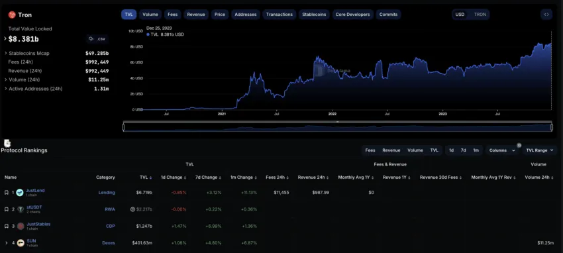
Task: Open the embed code icon button
Action: (x=546, y=15)
